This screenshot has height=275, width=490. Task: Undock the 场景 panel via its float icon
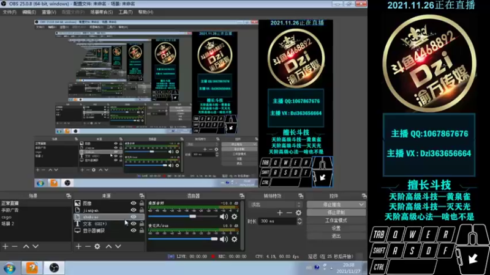click(x=69, y=196)
